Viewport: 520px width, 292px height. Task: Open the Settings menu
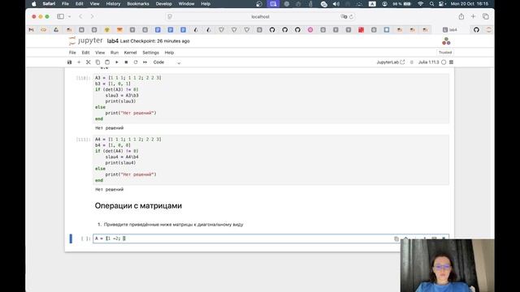click(150, 53)
